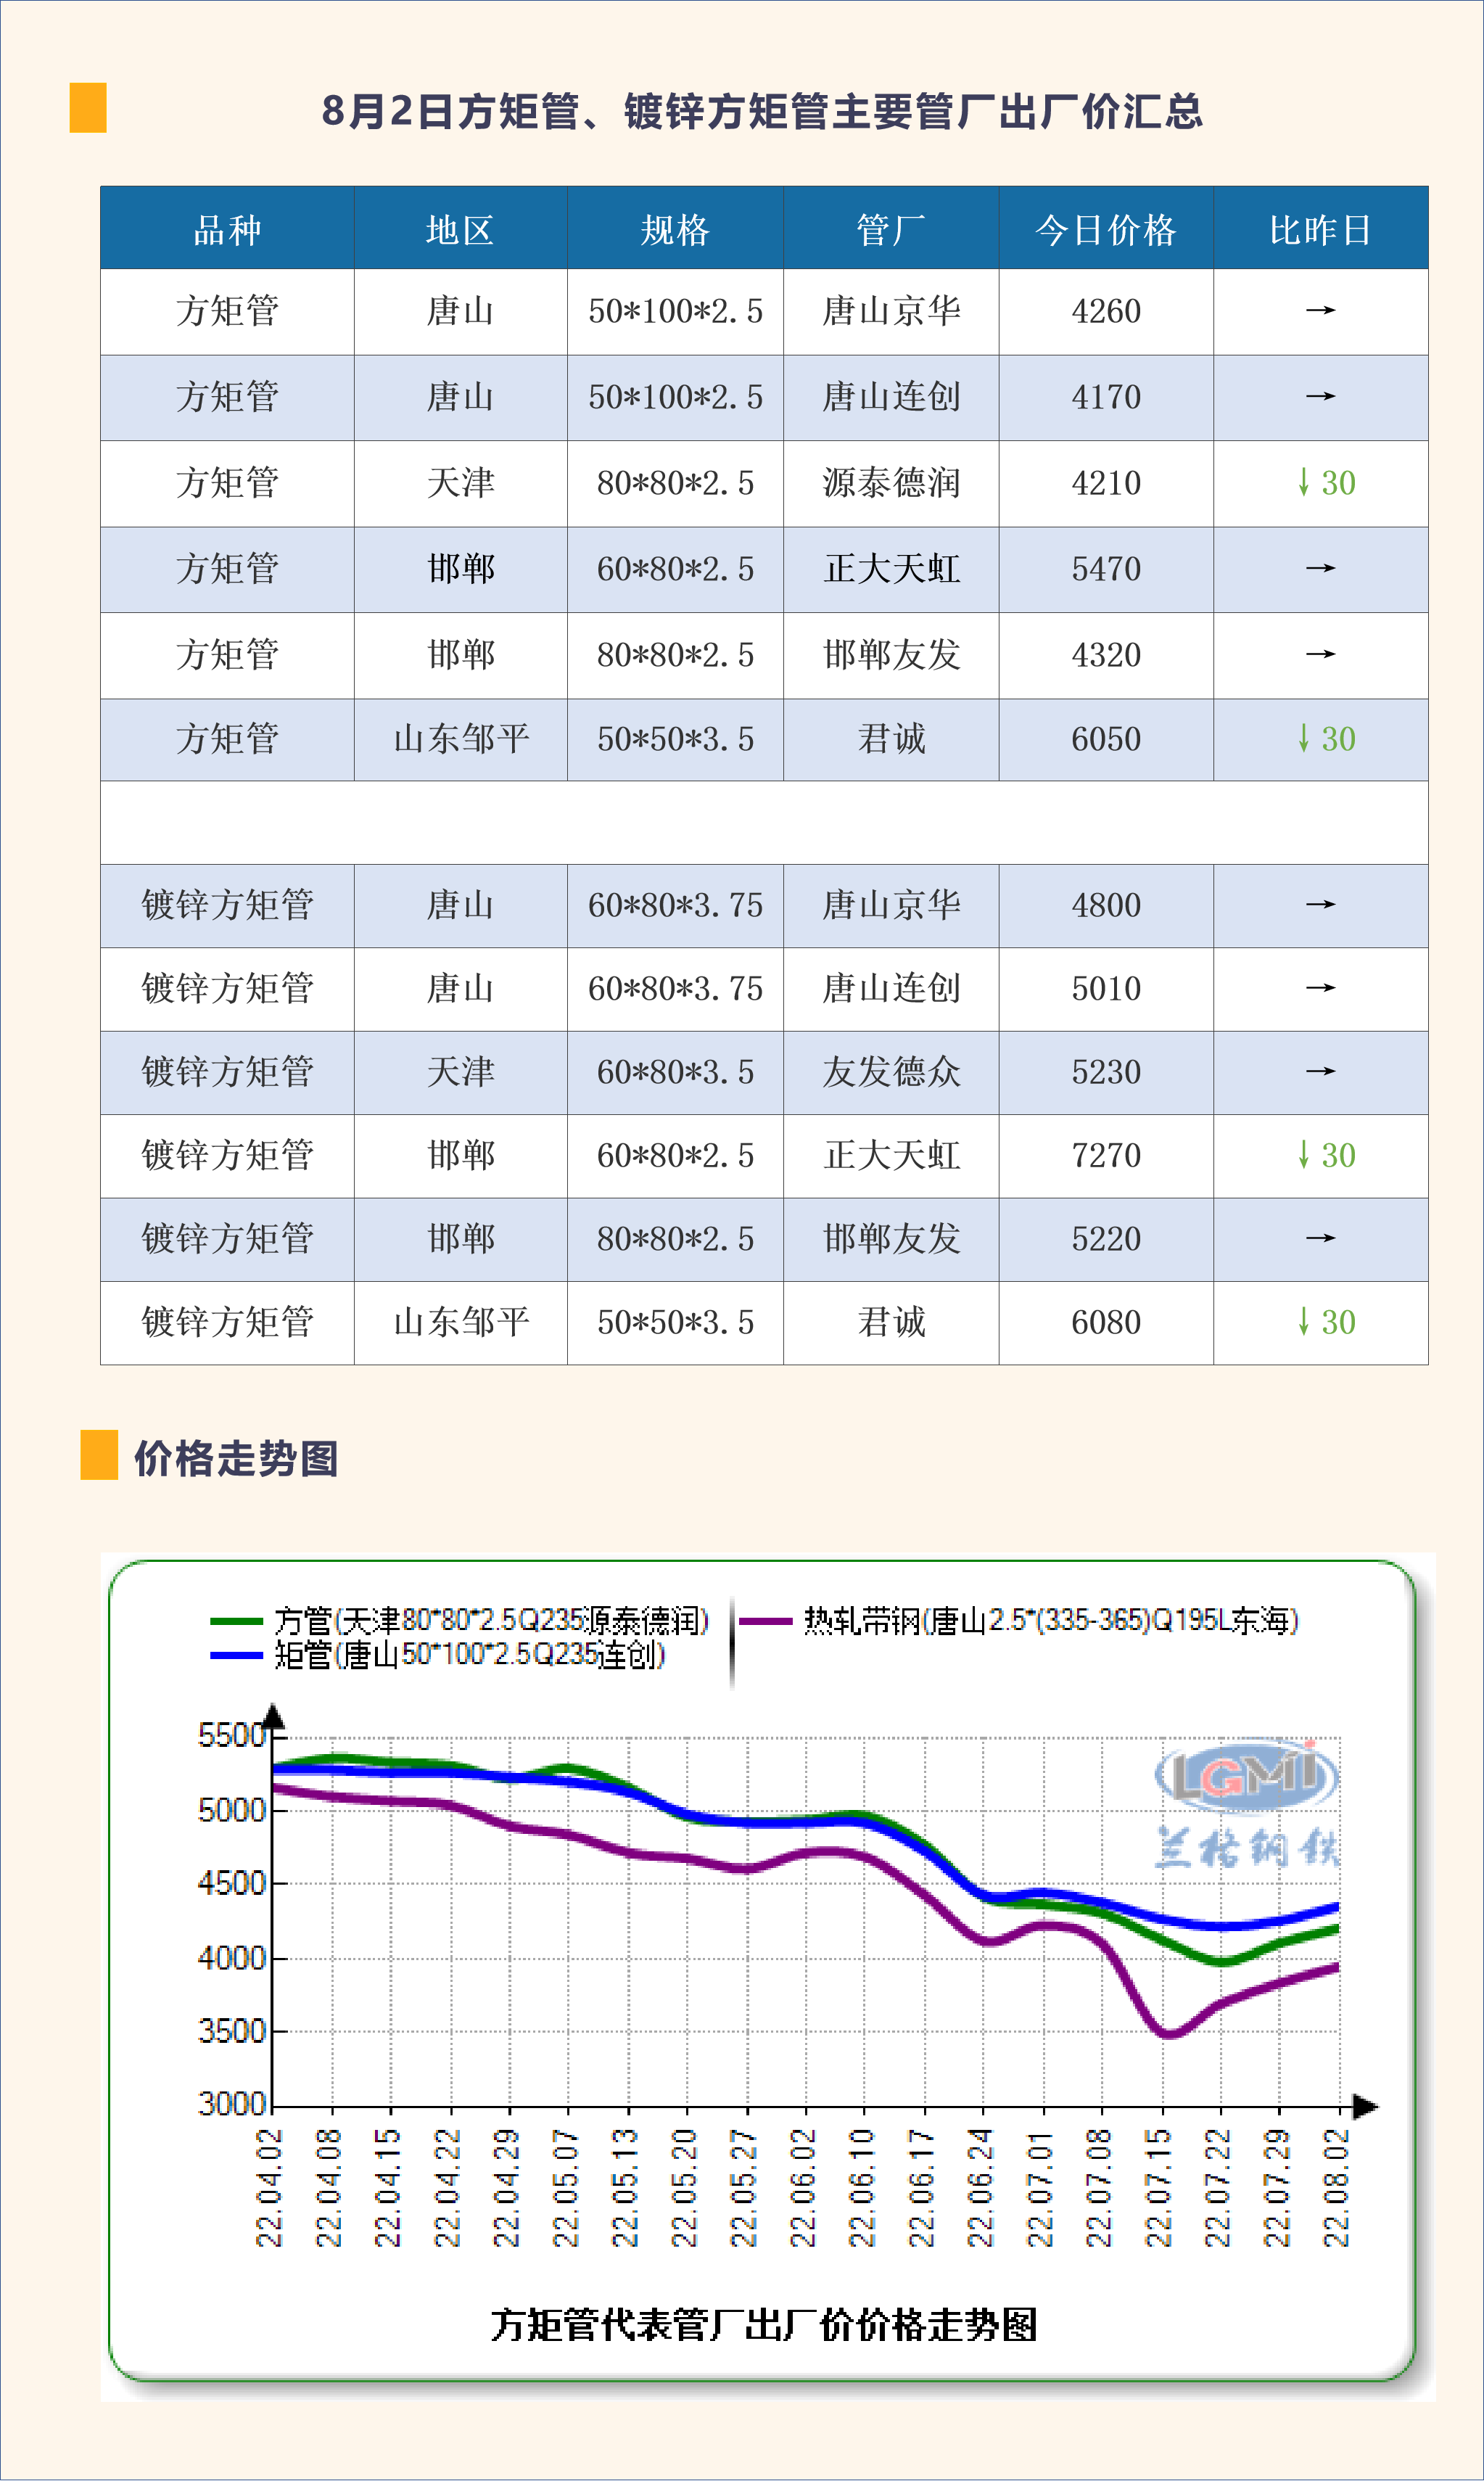
Task: Click the blue legend line for 矩管 连创
Action: [x=237, y=1655]
